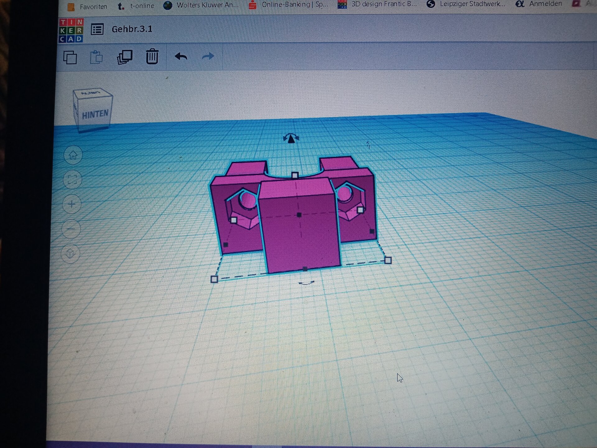This screenshot has width=597, height=448.
Task: Redo action with forward arrow
Action: coord(208,57)
